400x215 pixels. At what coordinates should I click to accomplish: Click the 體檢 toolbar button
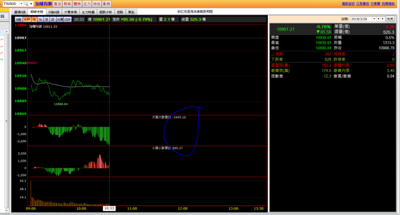(77, 4)
